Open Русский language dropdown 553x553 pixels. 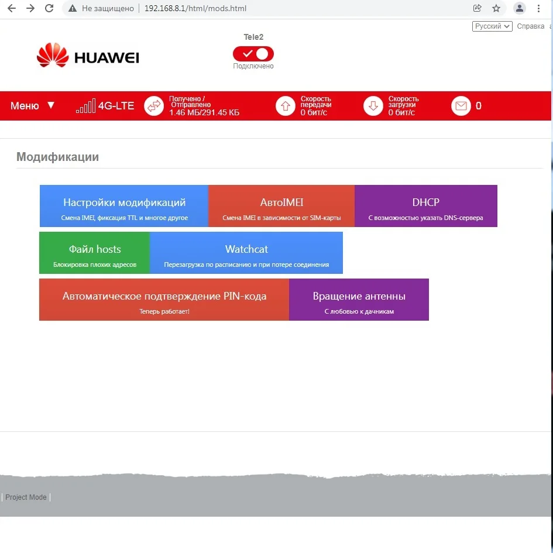click(x=492, y=26)
